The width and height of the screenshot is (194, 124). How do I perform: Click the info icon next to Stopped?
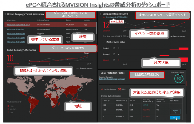tap(114, 54)
